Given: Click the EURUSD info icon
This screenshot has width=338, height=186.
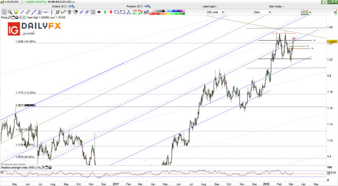Looking at the screenshot, I should (x=22, y=1).
